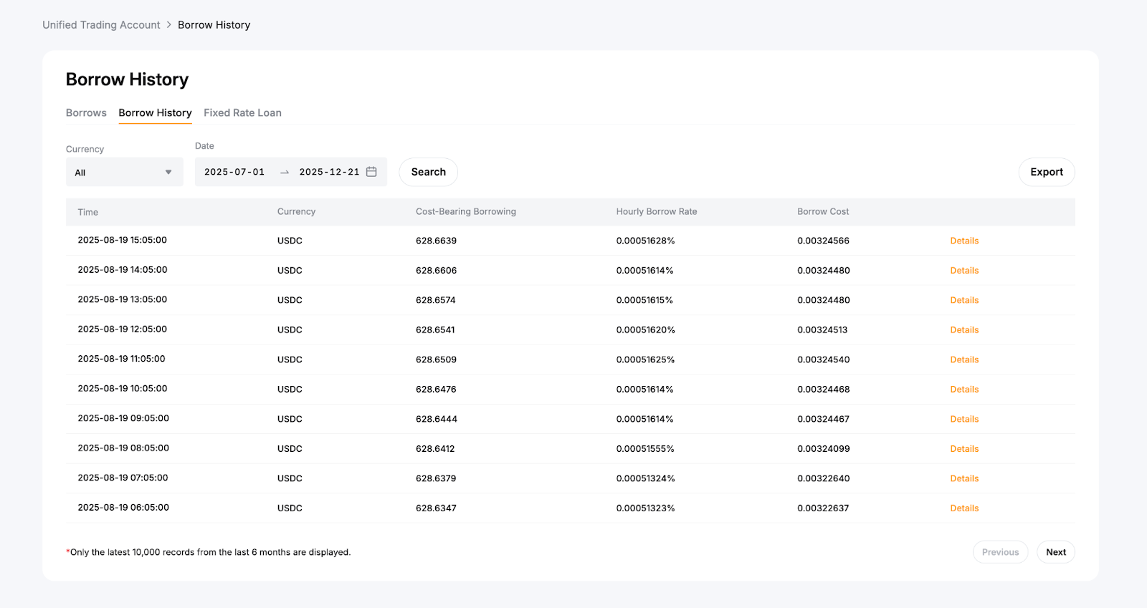Click the start date 2025-07-01 field
This screenshot has height=608, width=1147.
(234, 172)
